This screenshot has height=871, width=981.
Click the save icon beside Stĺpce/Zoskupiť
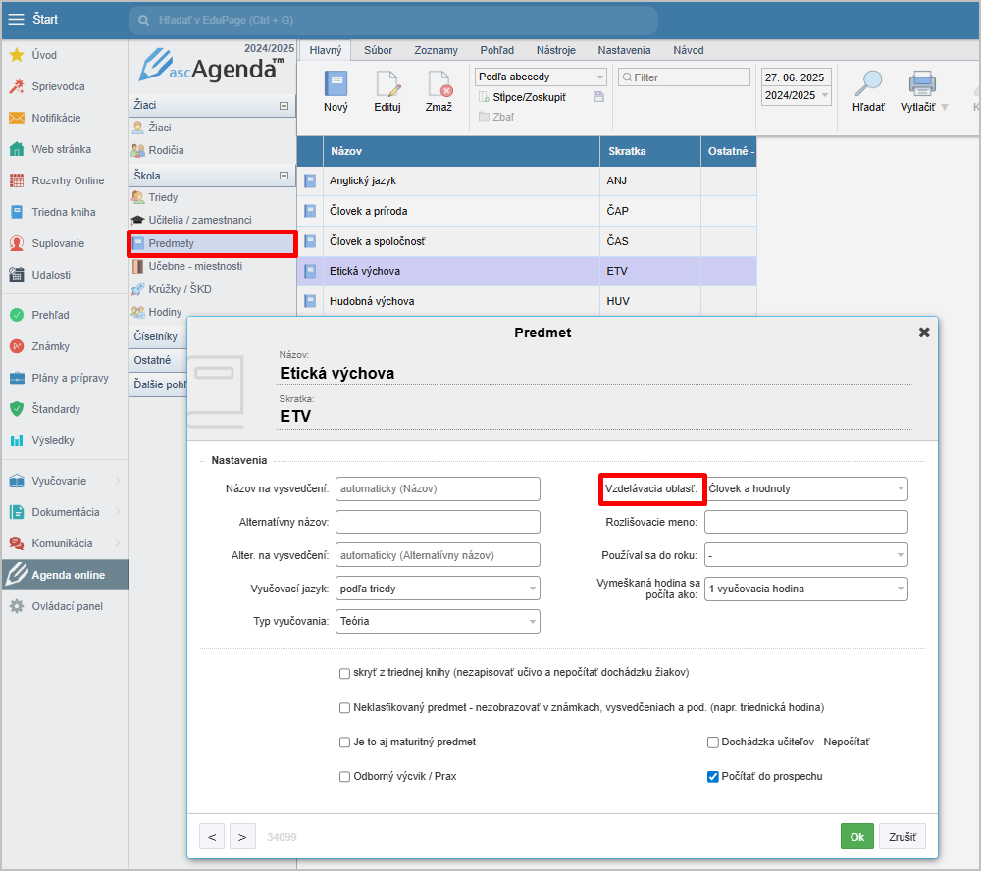[598, 97]
